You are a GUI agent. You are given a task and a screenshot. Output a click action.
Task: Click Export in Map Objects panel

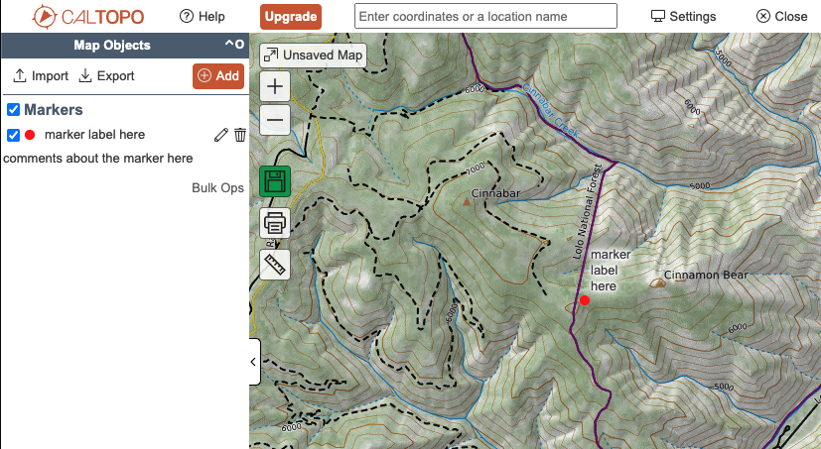click(x=106, y=75)
